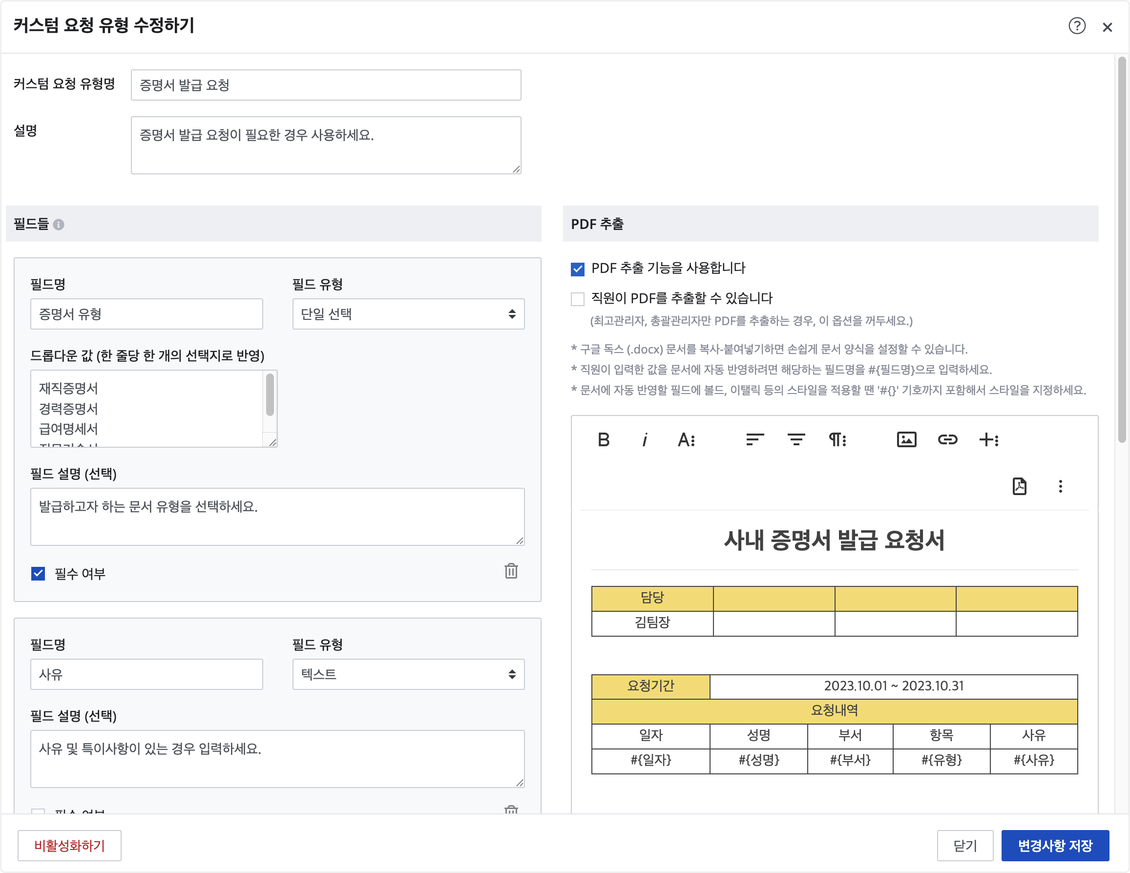This screenshot has width=1130, height=873.
Task: Open the 단일 선택 field type dropdown
Action: coord(408,314)
